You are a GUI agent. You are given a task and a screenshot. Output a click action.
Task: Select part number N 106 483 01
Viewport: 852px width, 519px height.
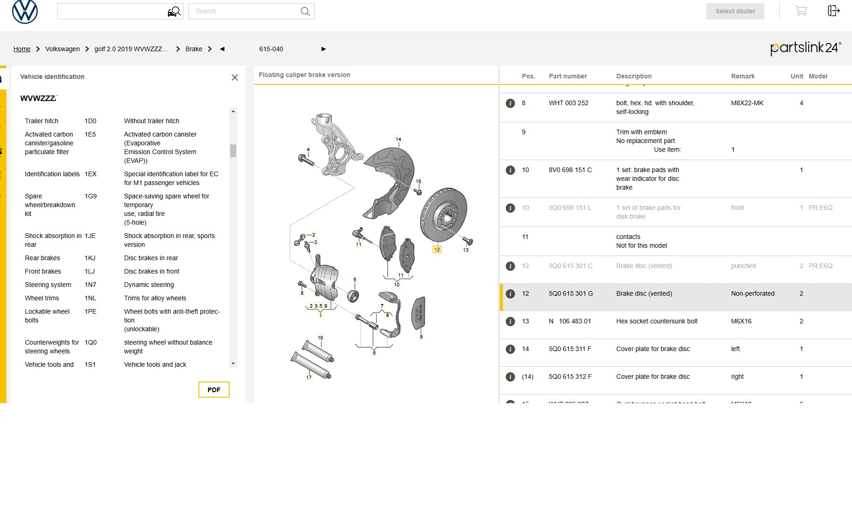pyautogui.click(x=570, y=321)
